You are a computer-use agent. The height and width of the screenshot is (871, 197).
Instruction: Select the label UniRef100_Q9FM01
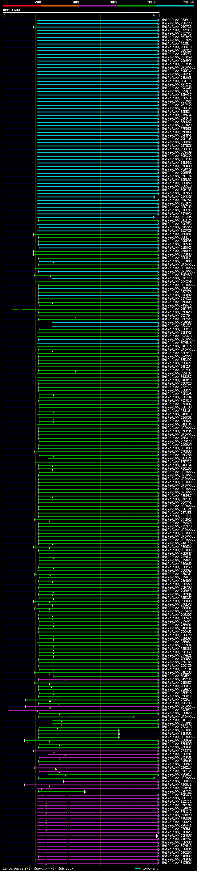click(x=176, y=135)
